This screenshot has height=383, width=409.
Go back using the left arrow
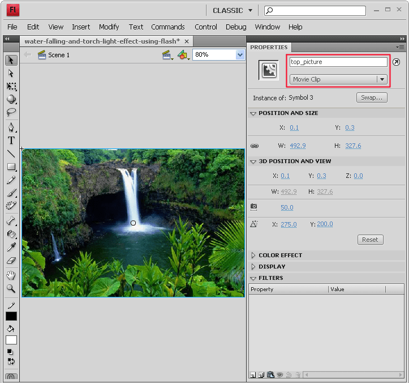[x=27, y=54]
